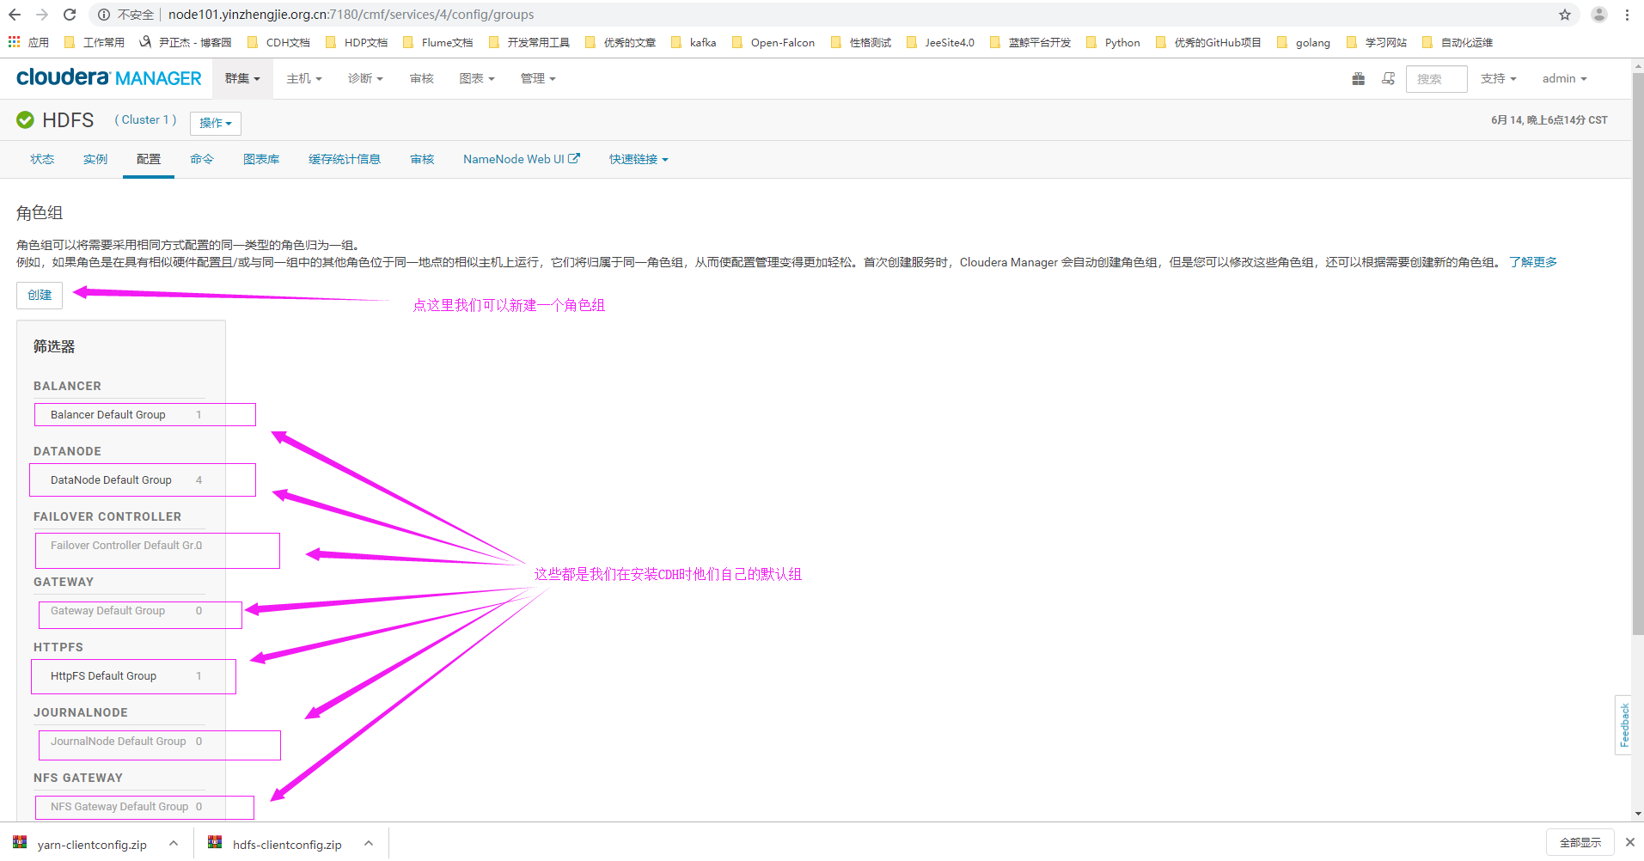Close the downloads bar
1644x861 pixels.
[1629, 842]
